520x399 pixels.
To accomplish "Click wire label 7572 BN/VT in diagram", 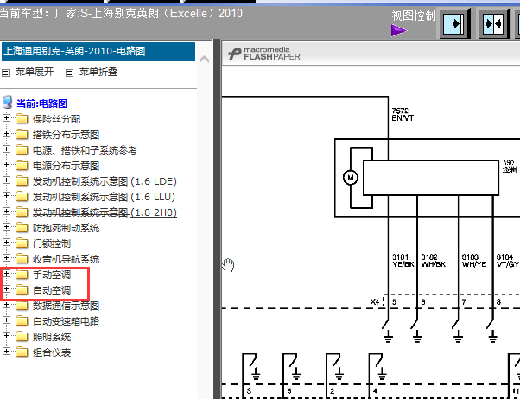I will [403, 114].
